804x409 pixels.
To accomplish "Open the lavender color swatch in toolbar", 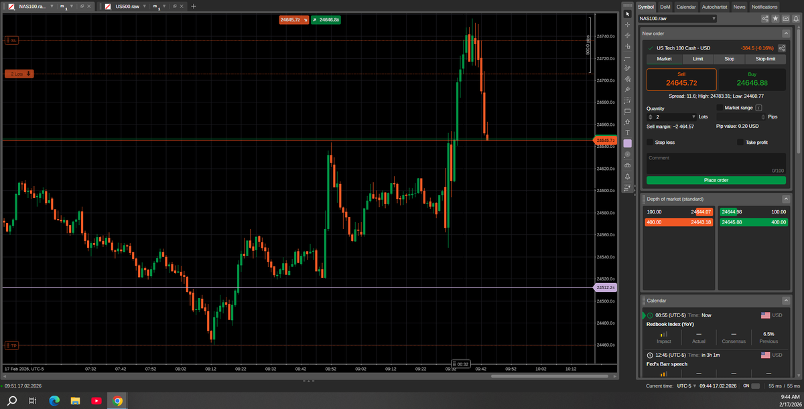I will [x=627, y=143].
